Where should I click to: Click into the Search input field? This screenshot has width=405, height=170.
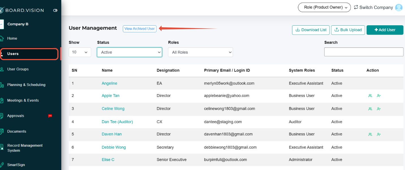click(x=364, y=52)
